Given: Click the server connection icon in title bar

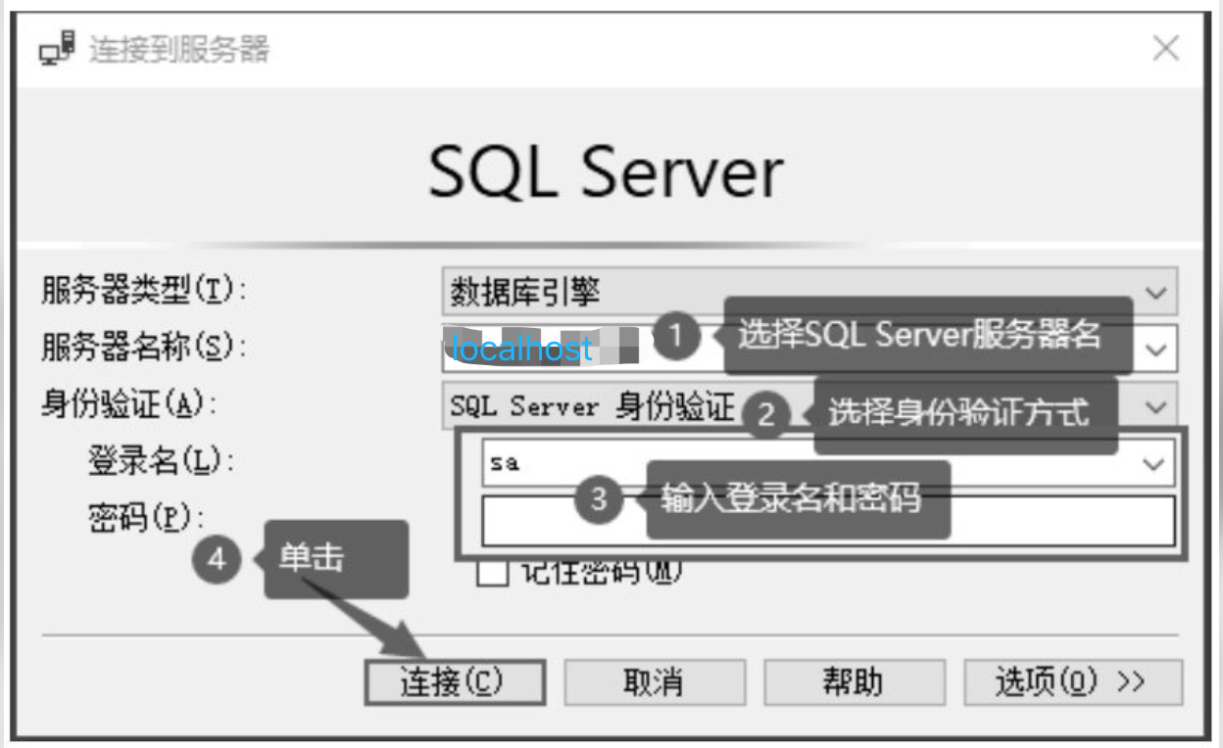Looking at the screenshot, I should click(x=57, y=48).
